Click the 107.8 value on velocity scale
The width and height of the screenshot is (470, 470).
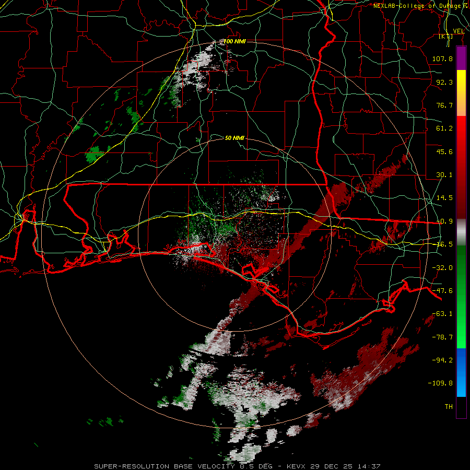[x=442, y=58]
